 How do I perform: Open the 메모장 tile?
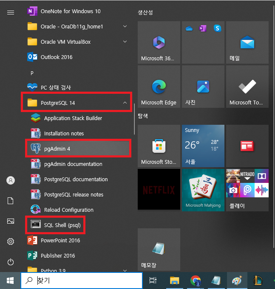[159, 250]
